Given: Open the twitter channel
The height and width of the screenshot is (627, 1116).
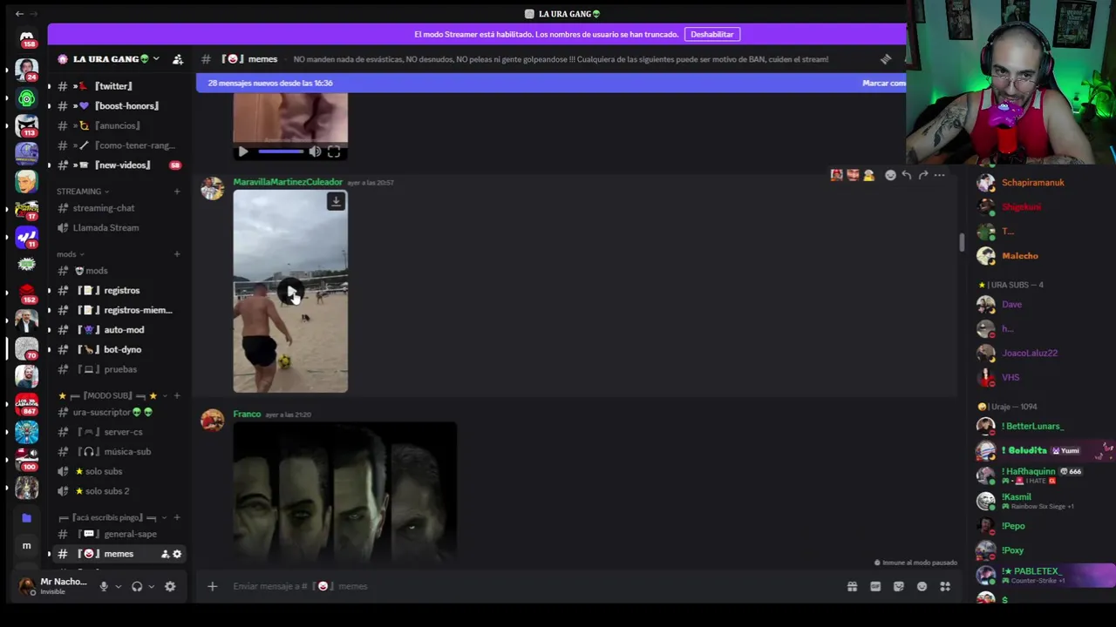Looking at the screenshot, I should [x=113, y=86].
